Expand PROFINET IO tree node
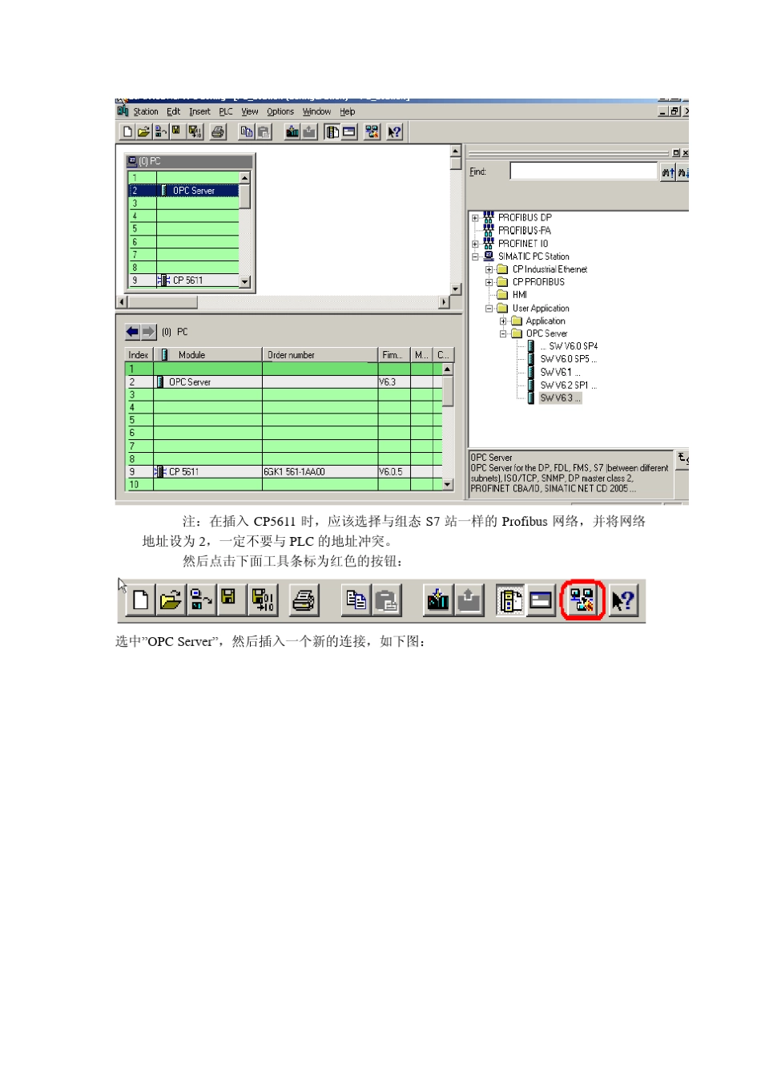 (x=475, y=244)
